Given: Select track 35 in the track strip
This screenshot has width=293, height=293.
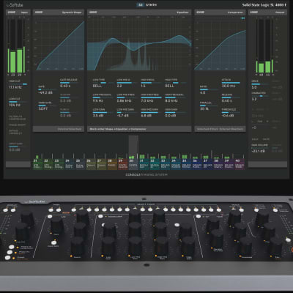Looking at the screenshot, I should coord(187,163).
